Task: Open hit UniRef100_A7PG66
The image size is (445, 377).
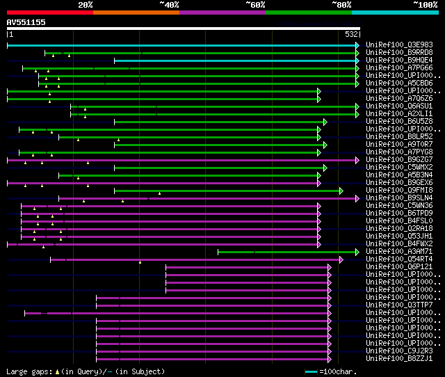Action: coord(399,68)
